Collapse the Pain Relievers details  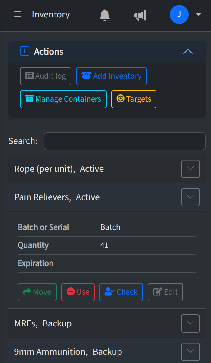click(190, 197)
